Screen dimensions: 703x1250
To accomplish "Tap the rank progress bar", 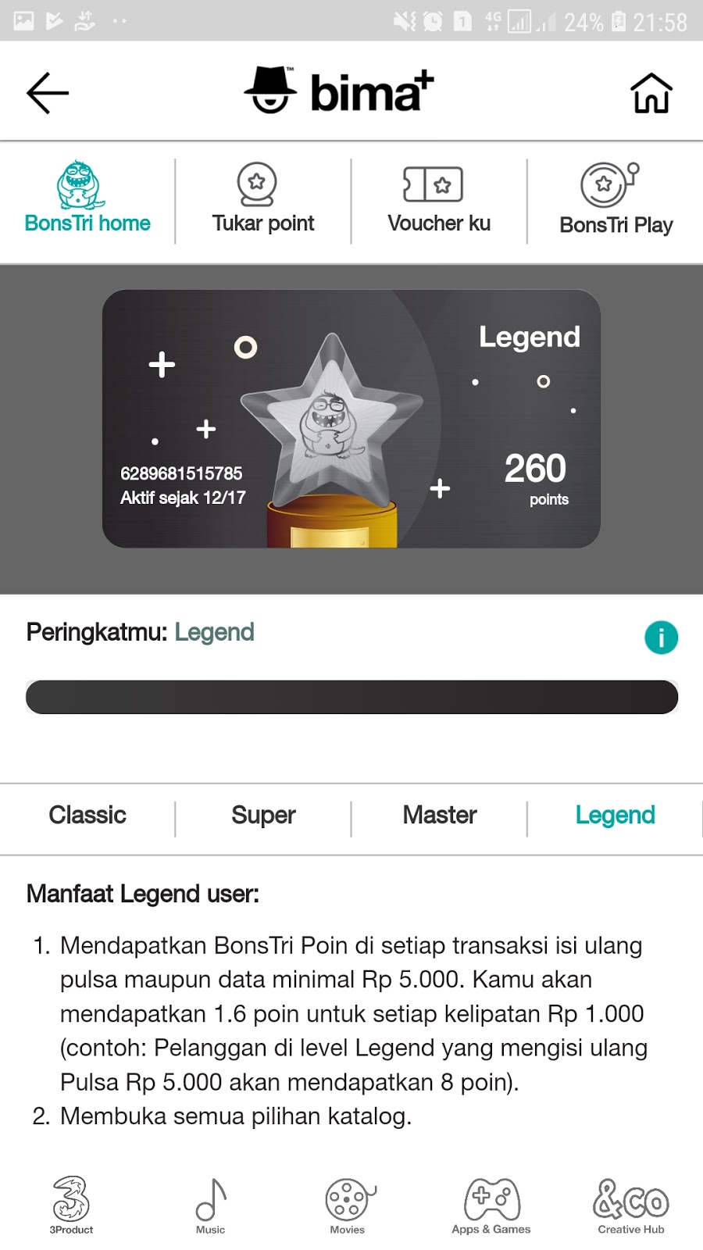I will (x=351, y=697).
